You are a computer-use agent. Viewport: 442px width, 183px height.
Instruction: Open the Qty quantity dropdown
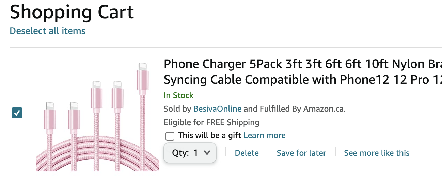pyautogui.click(x=190, y=153)
